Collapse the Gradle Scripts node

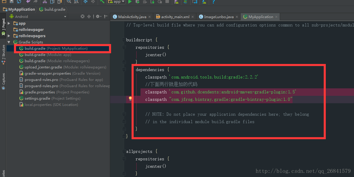(x=9, y=42)
